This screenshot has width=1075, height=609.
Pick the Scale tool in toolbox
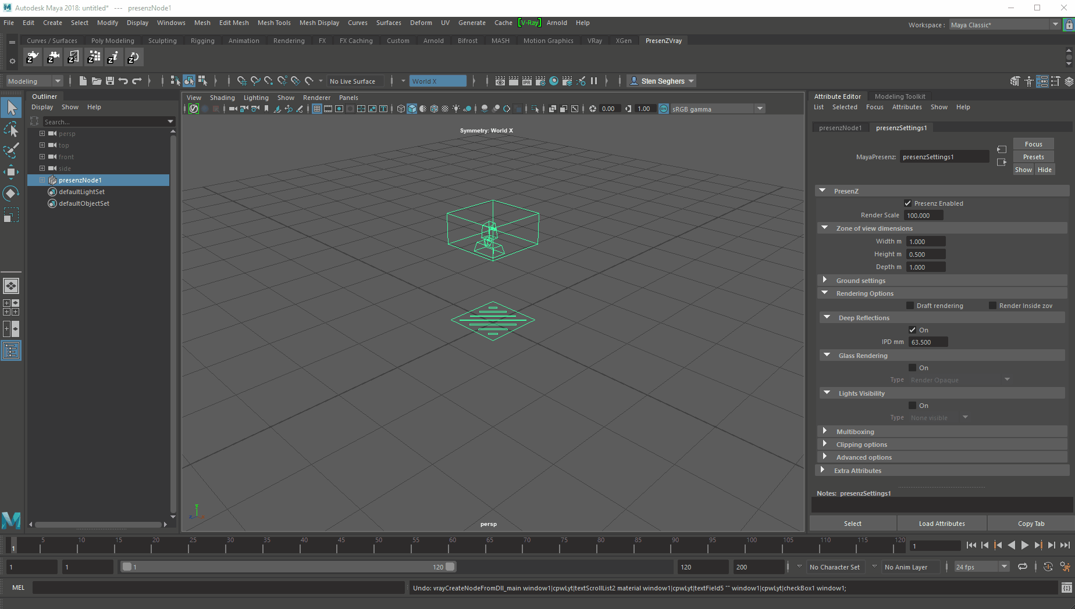pos(11,216)
